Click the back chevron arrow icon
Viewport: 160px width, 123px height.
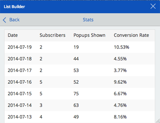pos(4,20)
